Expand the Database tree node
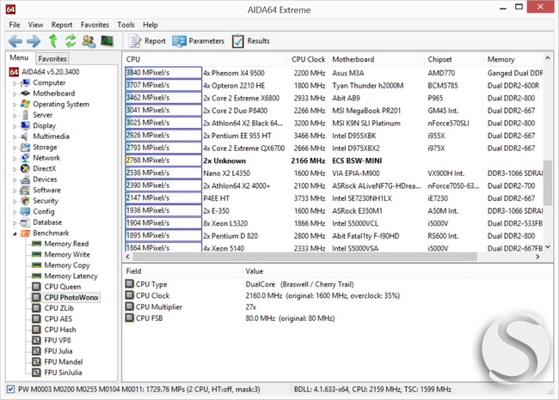559x400 pixels. 15,223
